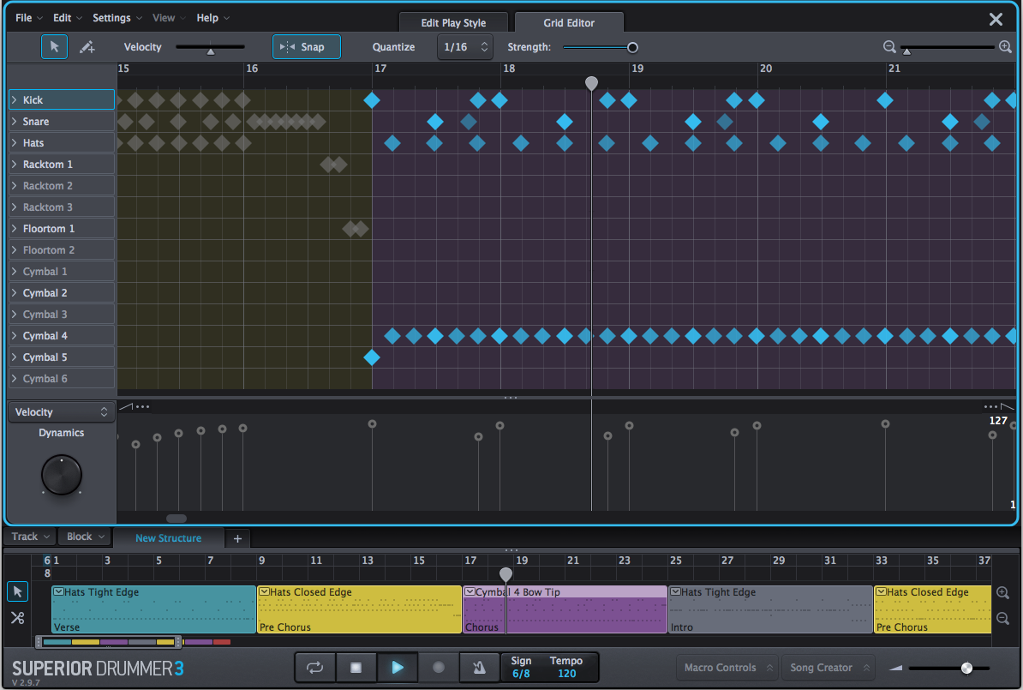Viewport: 1023px width, 690px height.
Task: Switch to Edit Play Style tab
Action: click(x=453, y=23)
